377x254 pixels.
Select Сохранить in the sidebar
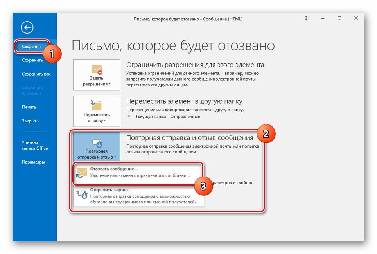coord(32,60)
